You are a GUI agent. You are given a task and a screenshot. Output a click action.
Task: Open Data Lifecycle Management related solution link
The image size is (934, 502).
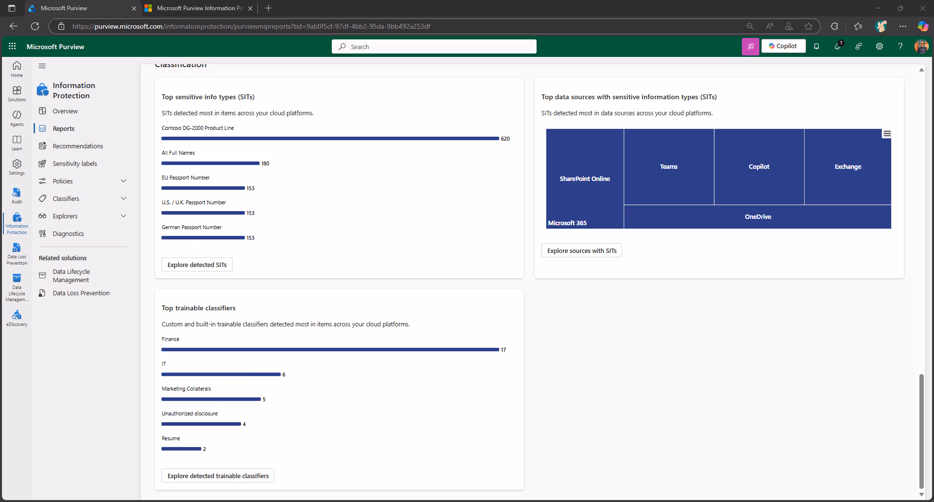click(x=71, y=276)
